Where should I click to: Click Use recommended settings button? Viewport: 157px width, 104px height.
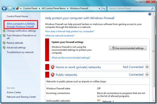128,48
